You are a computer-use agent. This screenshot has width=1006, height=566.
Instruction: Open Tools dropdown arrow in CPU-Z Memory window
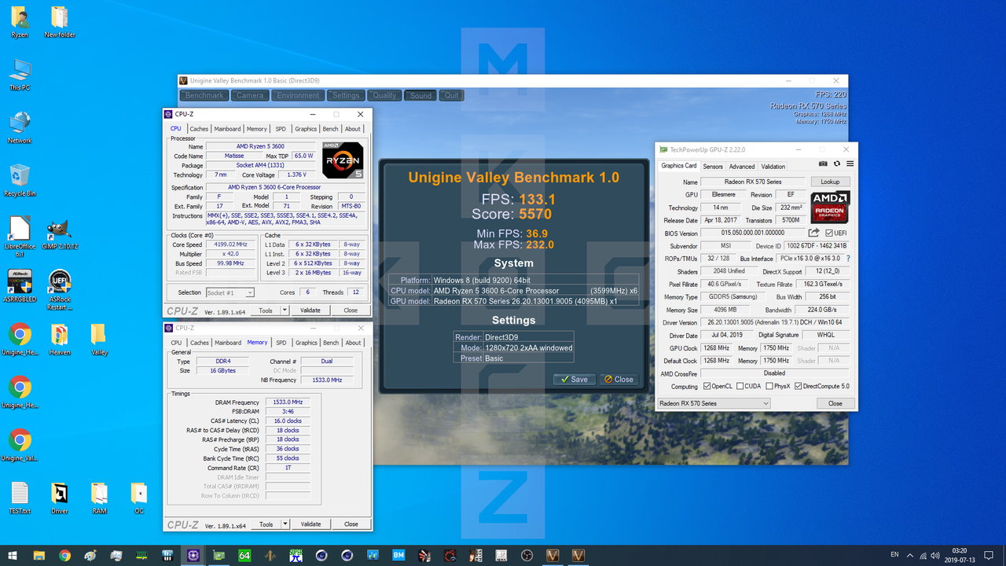[x=285, y=524]
